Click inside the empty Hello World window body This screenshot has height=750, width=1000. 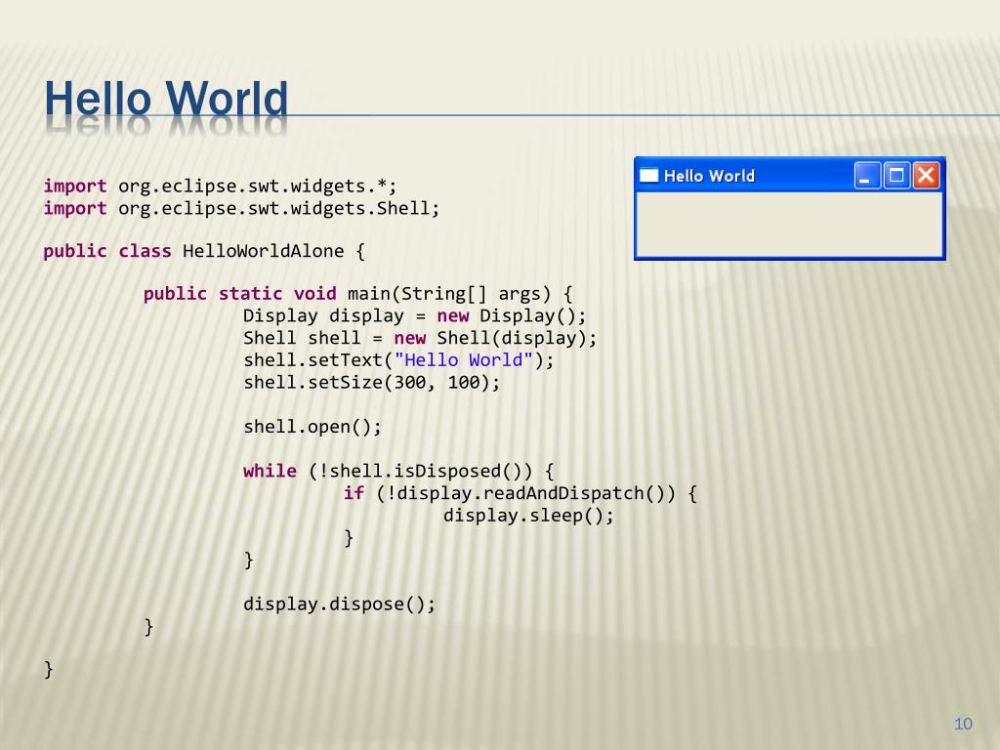789,224
